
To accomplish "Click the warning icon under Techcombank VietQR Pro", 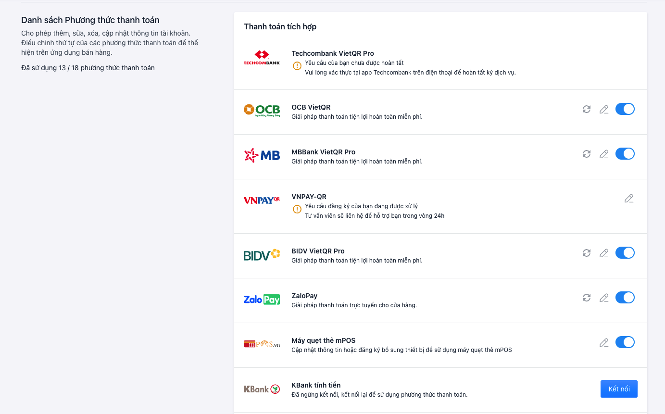I will pyautogui.click(x=297, y=65).
